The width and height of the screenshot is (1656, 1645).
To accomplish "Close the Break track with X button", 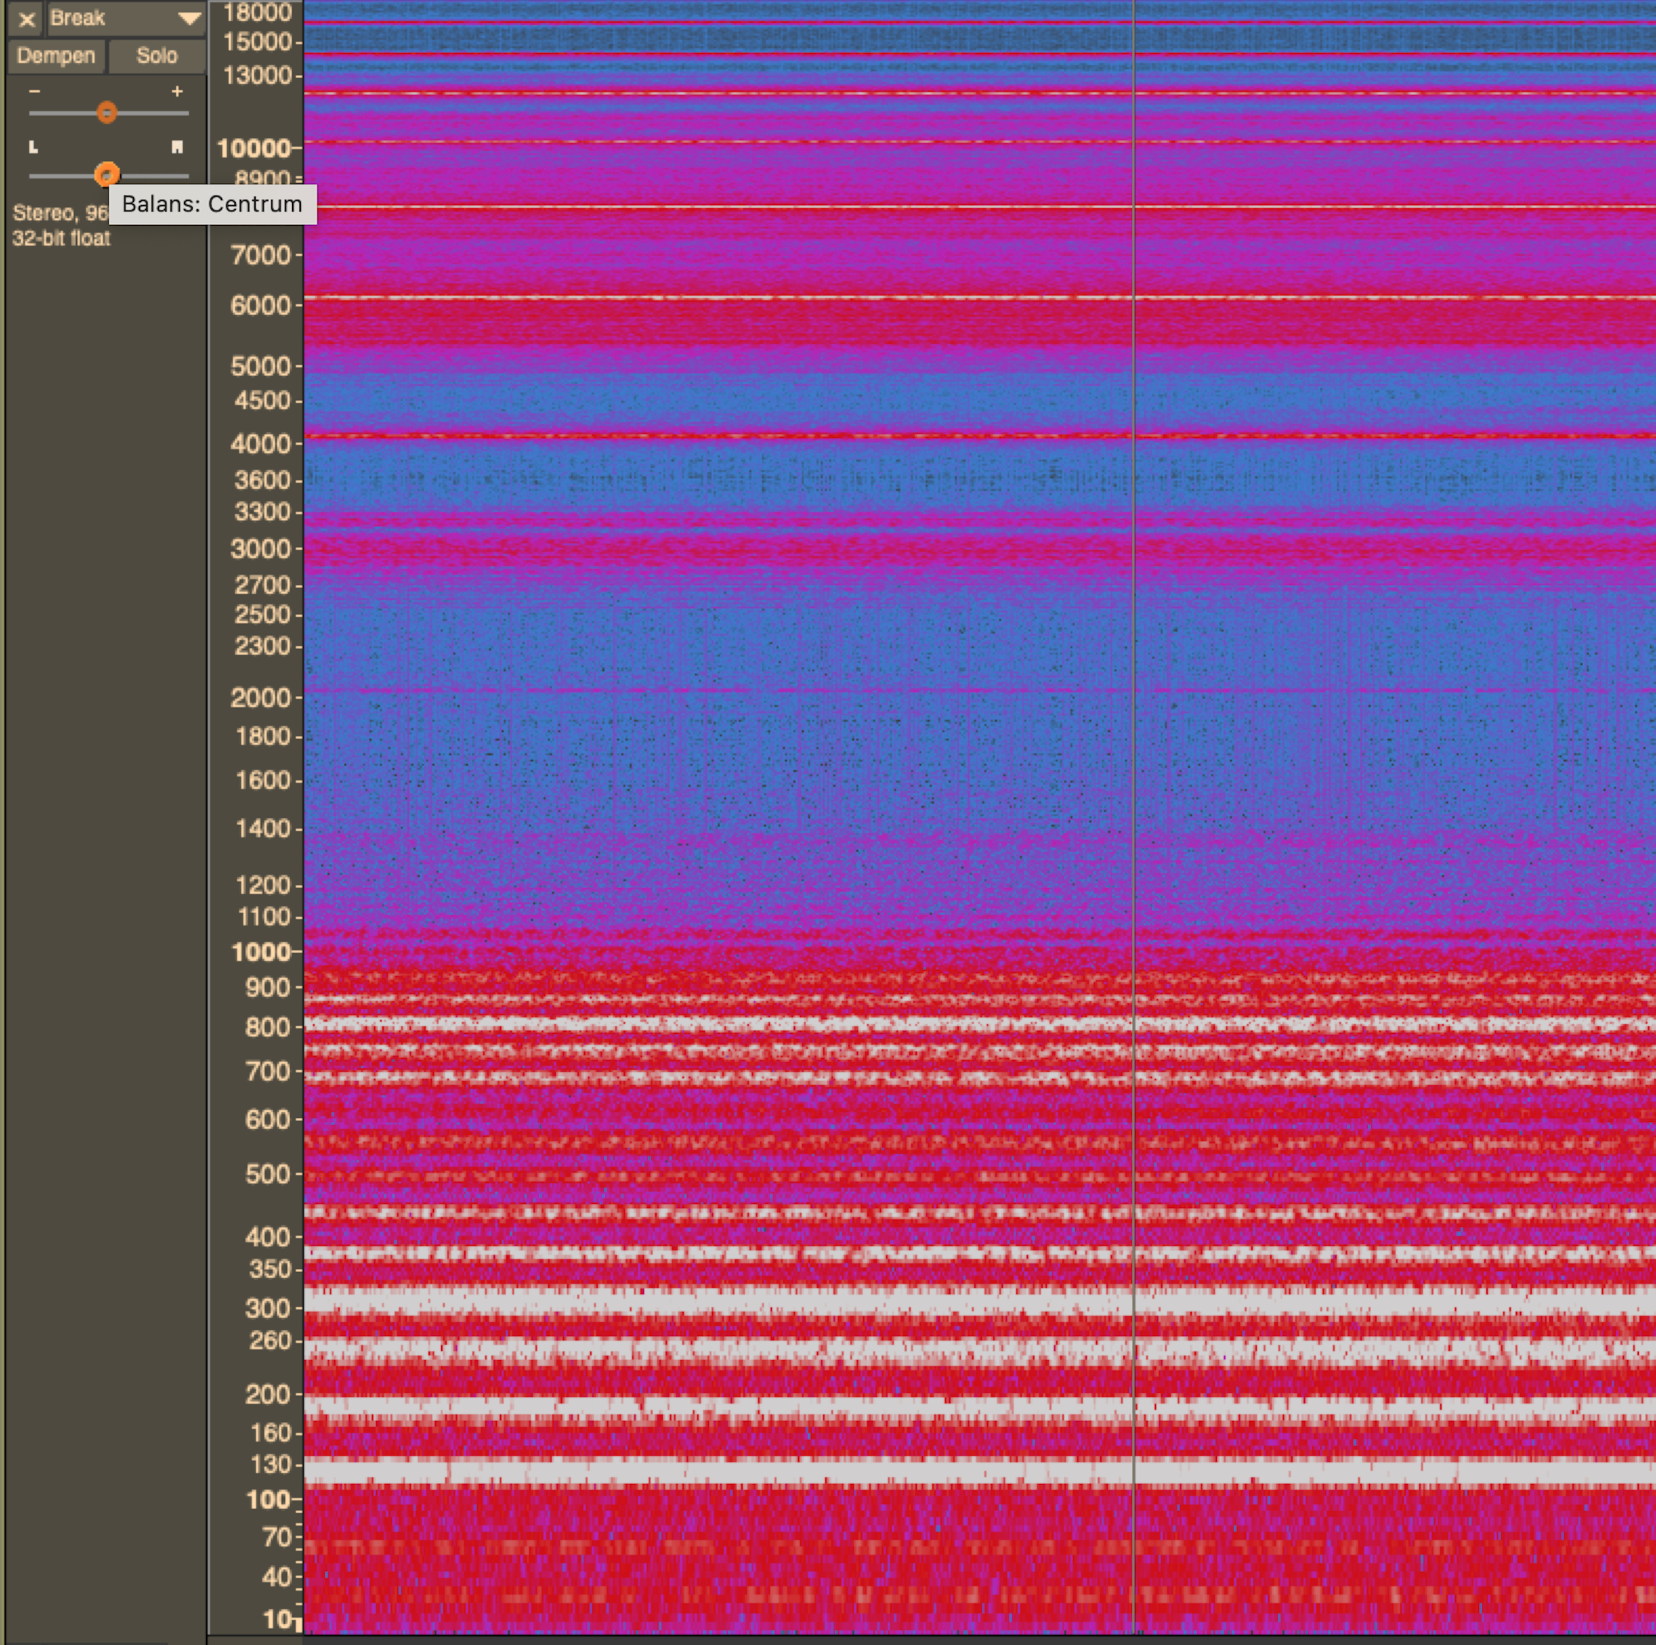I will pyautogui.click(x=26, y=19).
